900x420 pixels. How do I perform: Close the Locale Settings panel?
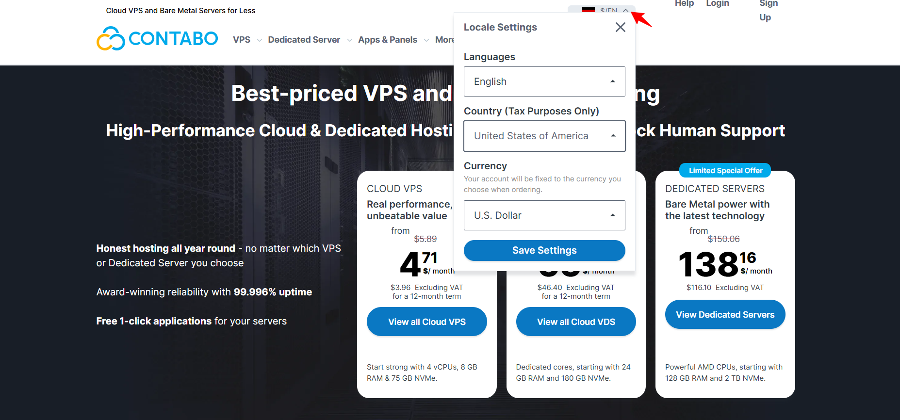pos(620,27)
